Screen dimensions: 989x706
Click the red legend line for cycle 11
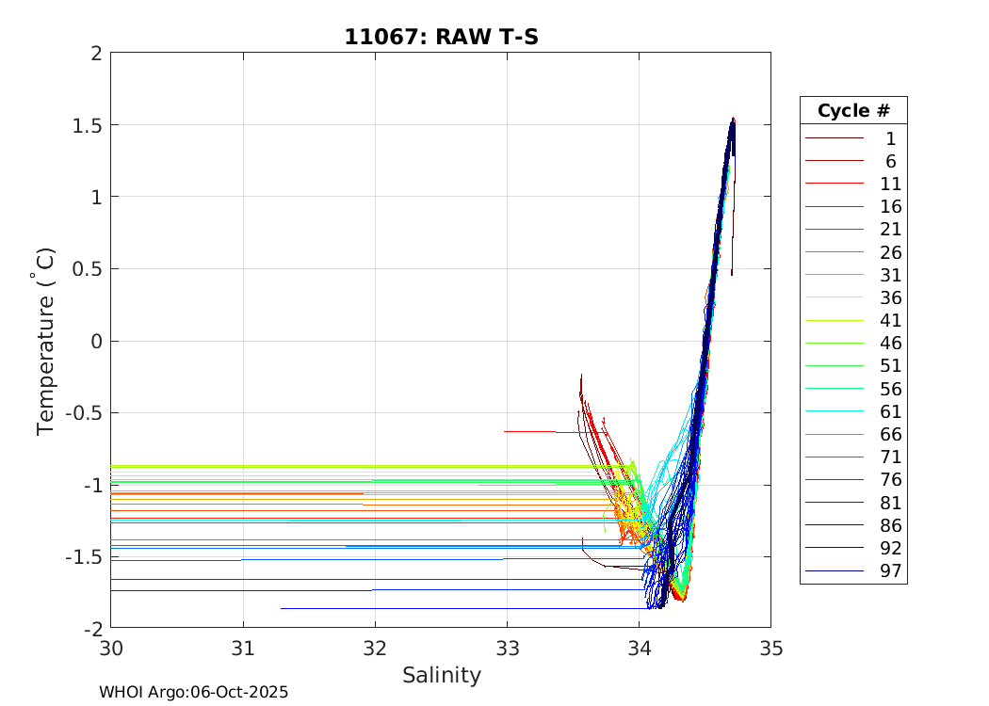pyautogui.click(x=834, y=184)
